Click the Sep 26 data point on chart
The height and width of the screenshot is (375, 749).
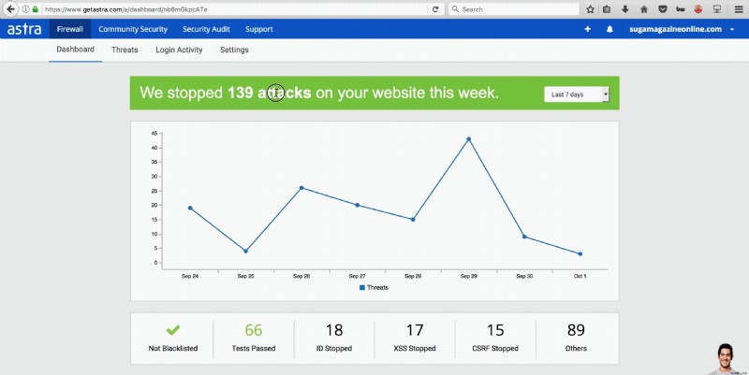click(301, 188)
